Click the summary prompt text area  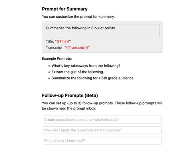(x=102, y=30)
